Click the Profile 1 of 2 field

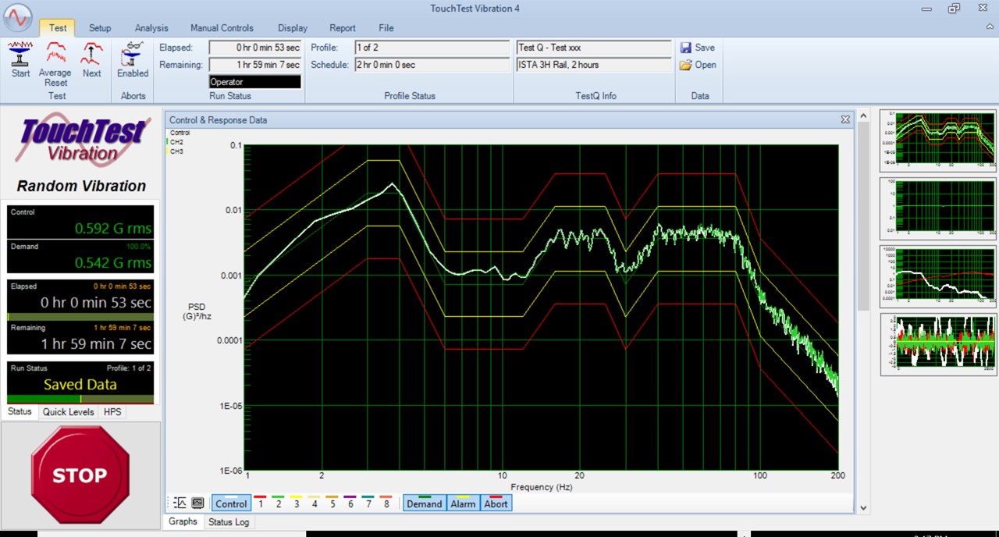[x=432, y=48]
